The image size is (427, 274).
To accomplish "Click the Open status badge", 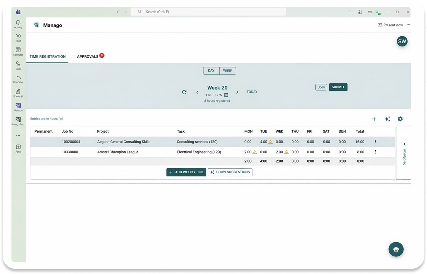I will click(321, 87).
